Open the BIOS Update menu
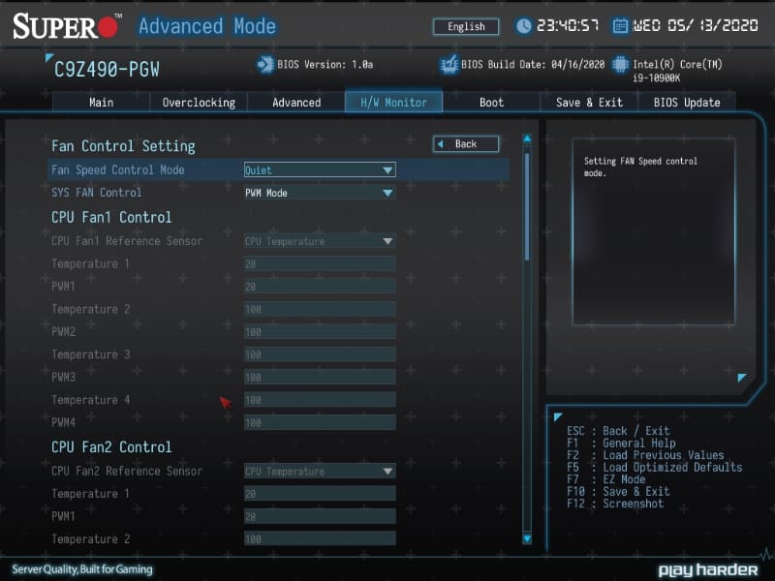The height and width of the screenshot is (581, 775). click(686, 102)
